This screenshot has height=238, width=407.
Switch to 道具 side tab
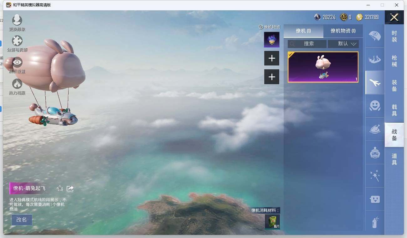pos(394,159)
